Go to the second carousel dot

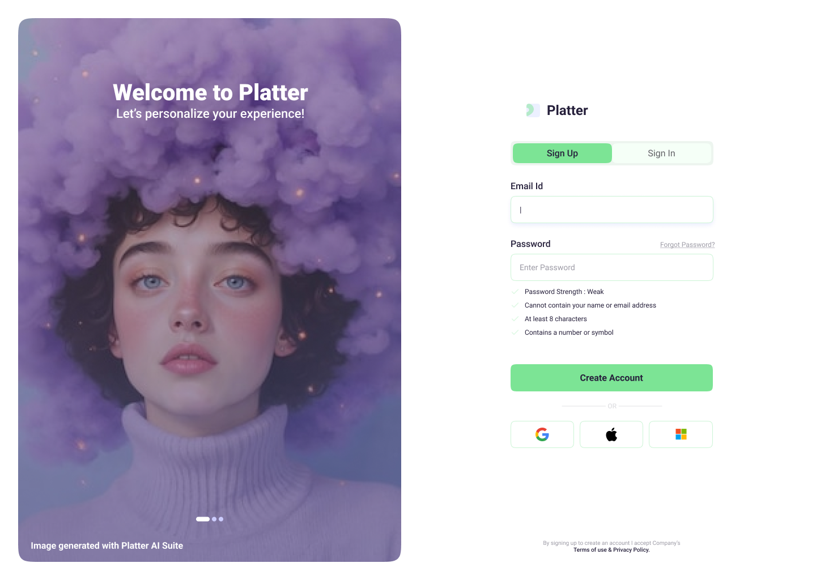214,519
